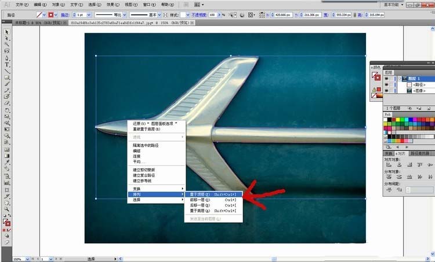Open the 对象(O) menu

point(58,5)
